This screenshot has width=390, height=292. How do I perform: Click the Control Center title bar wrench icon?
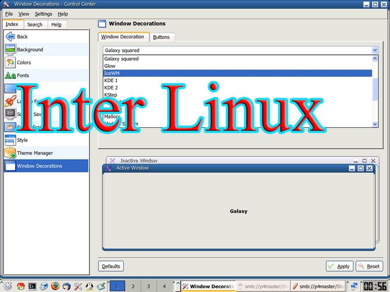(6, 4)
